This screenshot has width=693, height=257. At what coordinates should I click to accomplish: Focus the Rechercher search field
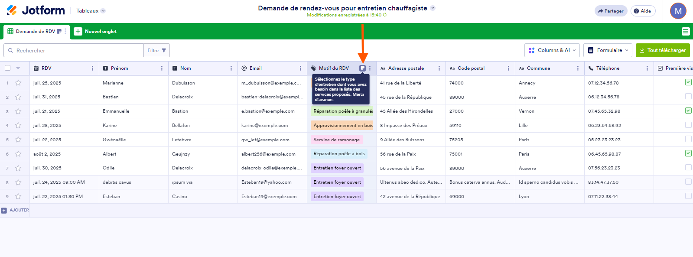(x=74, y=50)
